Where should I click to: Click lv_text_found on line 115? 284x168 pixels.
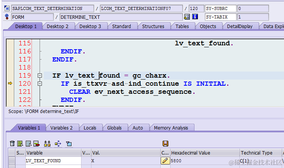[x=203, y=43]
